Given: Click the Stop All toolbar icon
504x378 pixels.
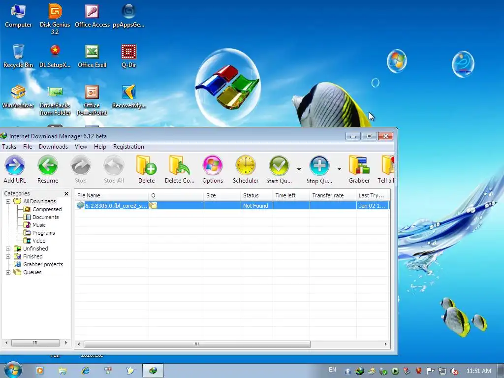Looking at the screenshot, I should [x=114, y=169].
